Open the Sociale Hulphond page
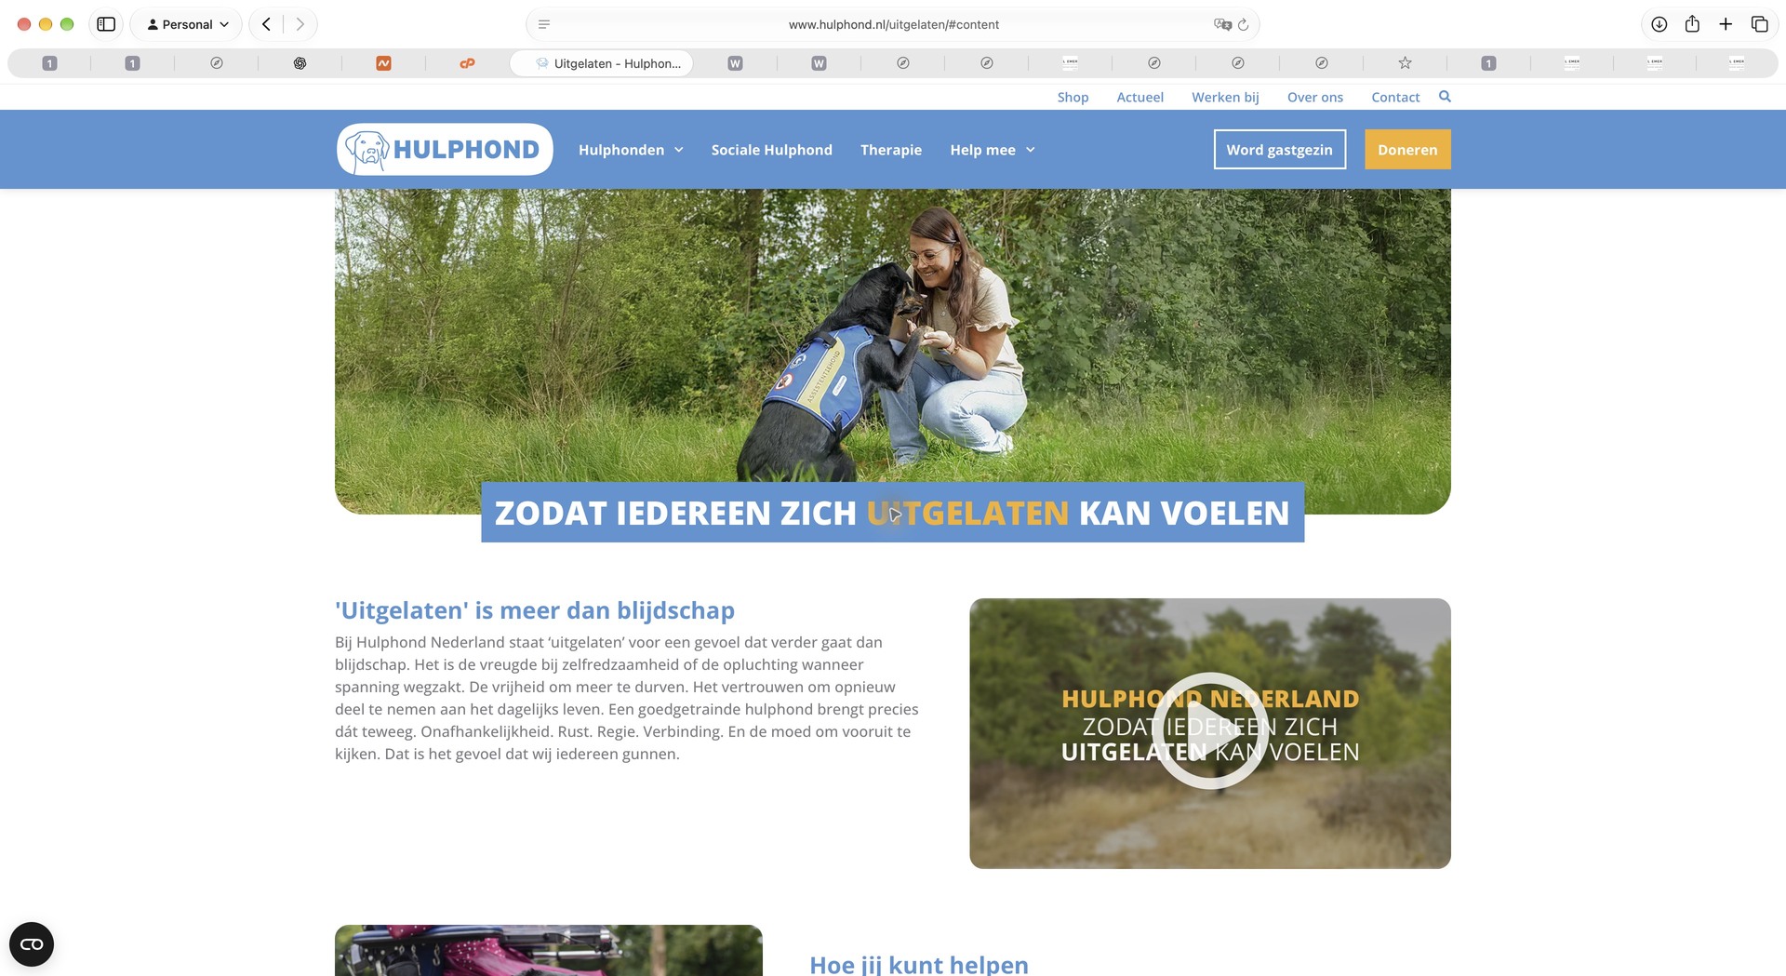This screenshot has height=976, width=1786. (771, 150)
